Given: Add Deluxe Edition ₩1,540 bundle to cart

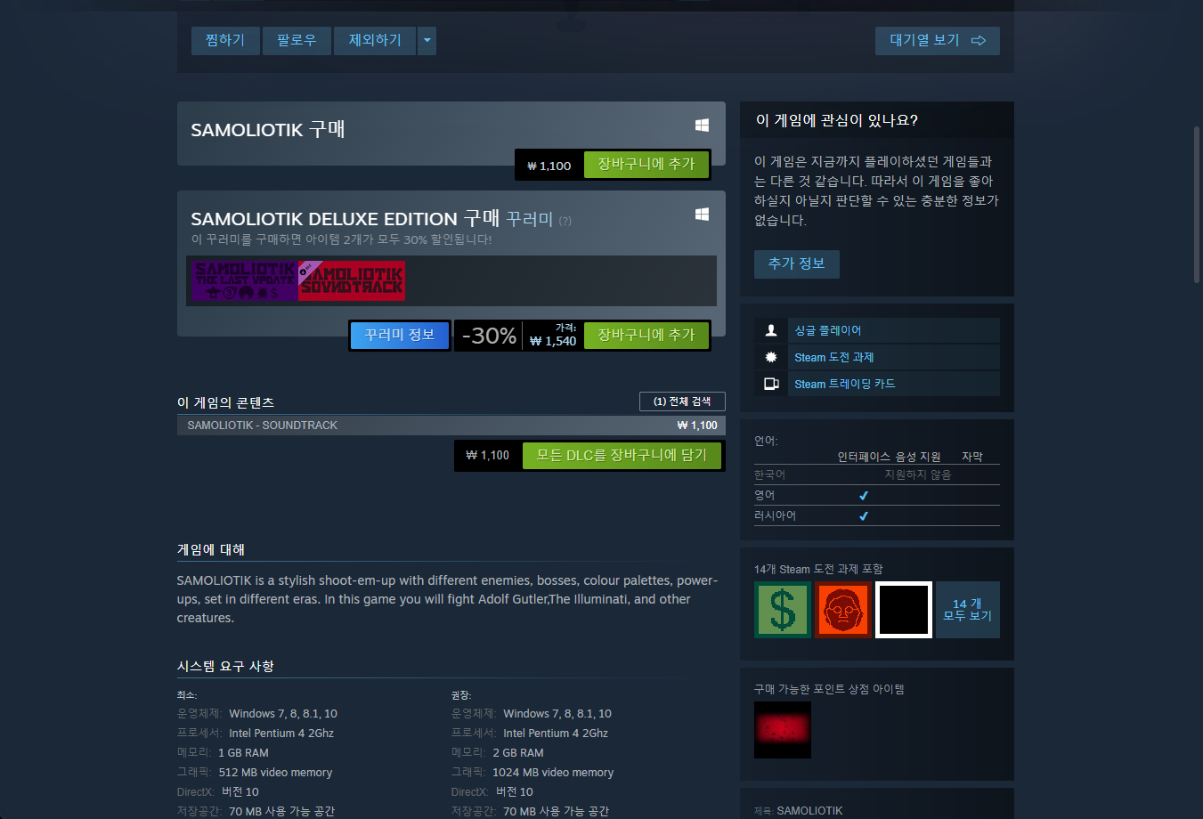Looking at the screenshot, I should pos(646,335).
